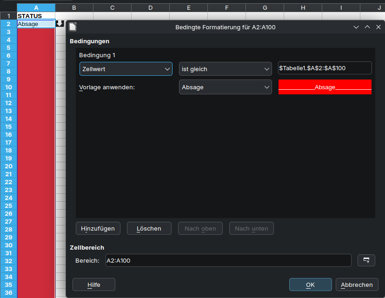Roll down the dialog with chevron-down icon
385x298 pixels.
[356, 27]
